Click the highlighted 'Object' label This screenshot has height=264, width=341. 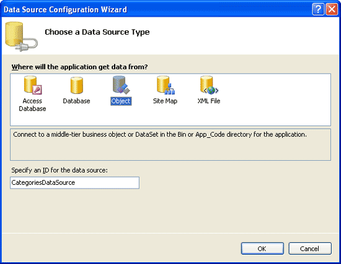point(121,101)
